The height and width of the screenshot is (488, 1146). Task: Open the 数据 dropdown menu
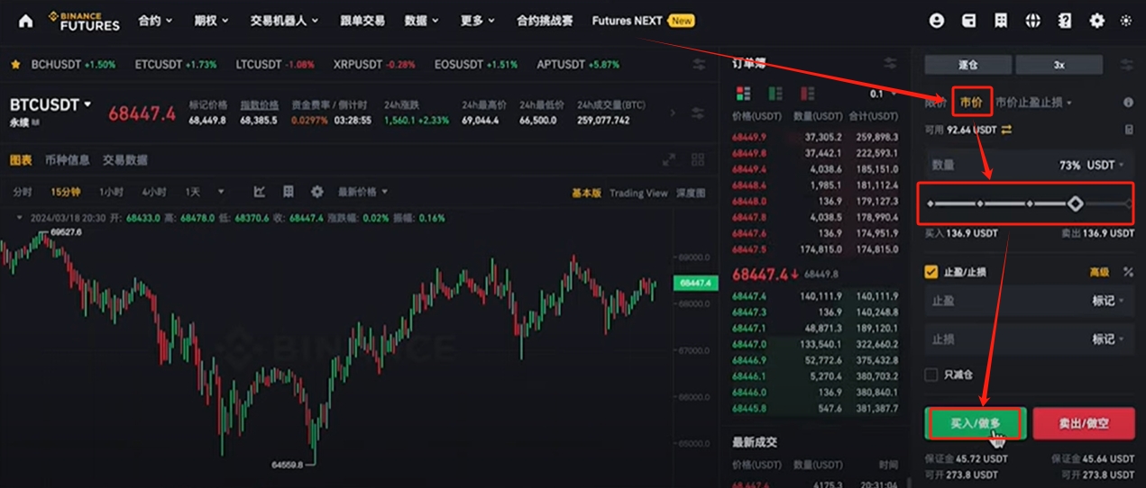422,21
